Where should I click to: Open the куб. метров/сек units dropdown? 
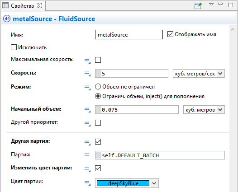(199, 74)
